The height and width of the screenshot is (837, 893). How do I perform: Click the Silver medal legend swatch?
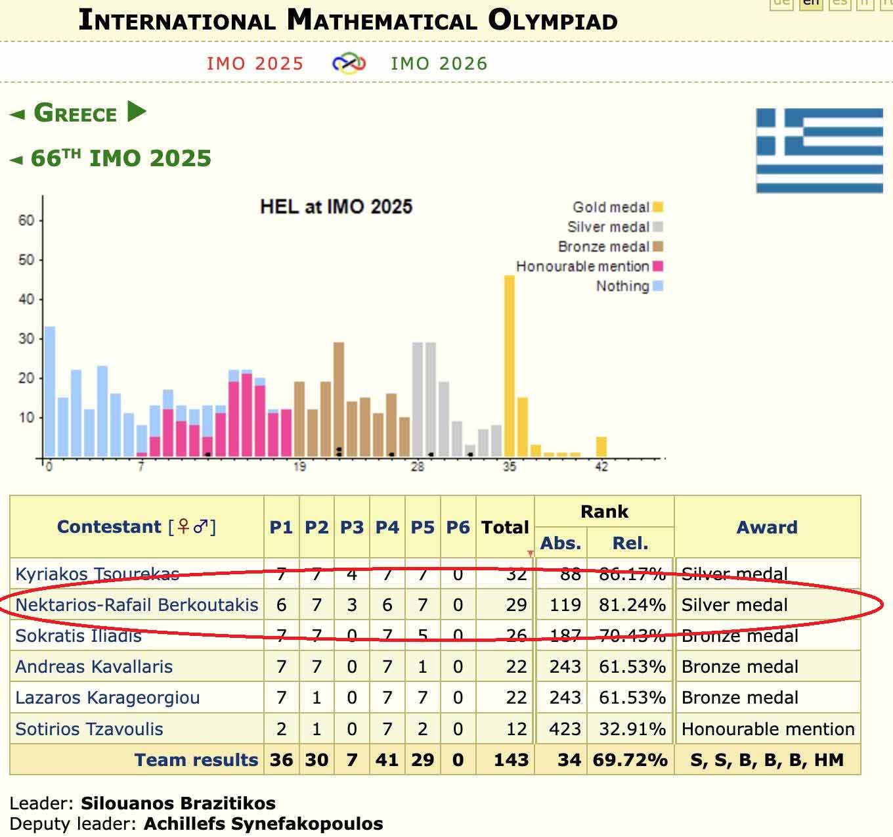coord(658,227)
